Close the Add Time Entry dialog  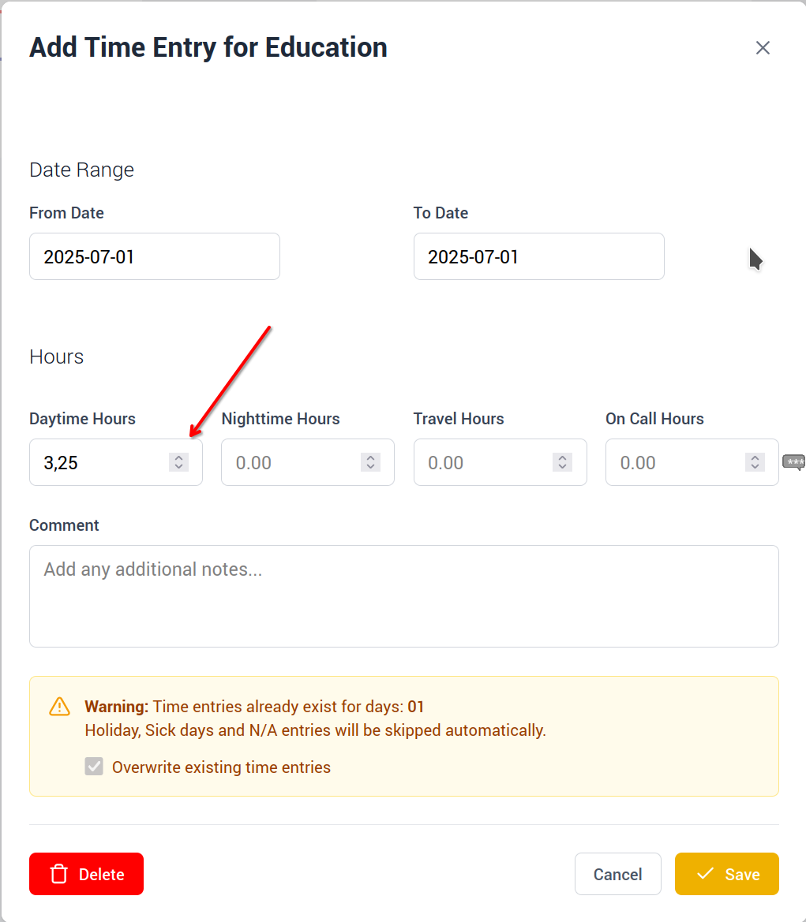763,48
